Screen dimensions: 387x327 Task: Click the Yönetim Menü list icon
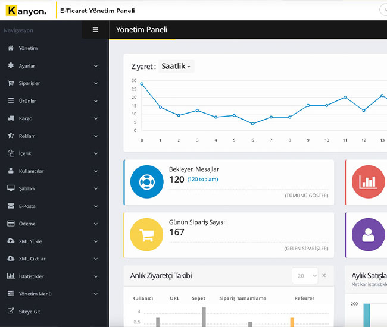(11, 294)
